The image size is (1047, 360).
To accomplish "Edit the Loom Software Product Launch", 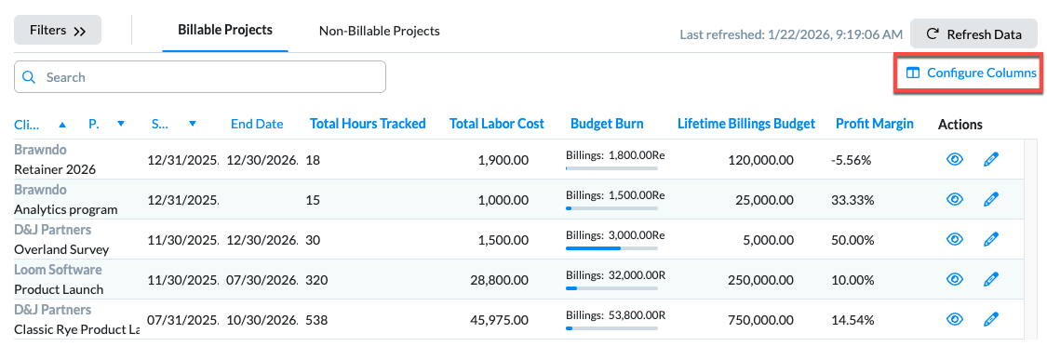I will point(991,279).
